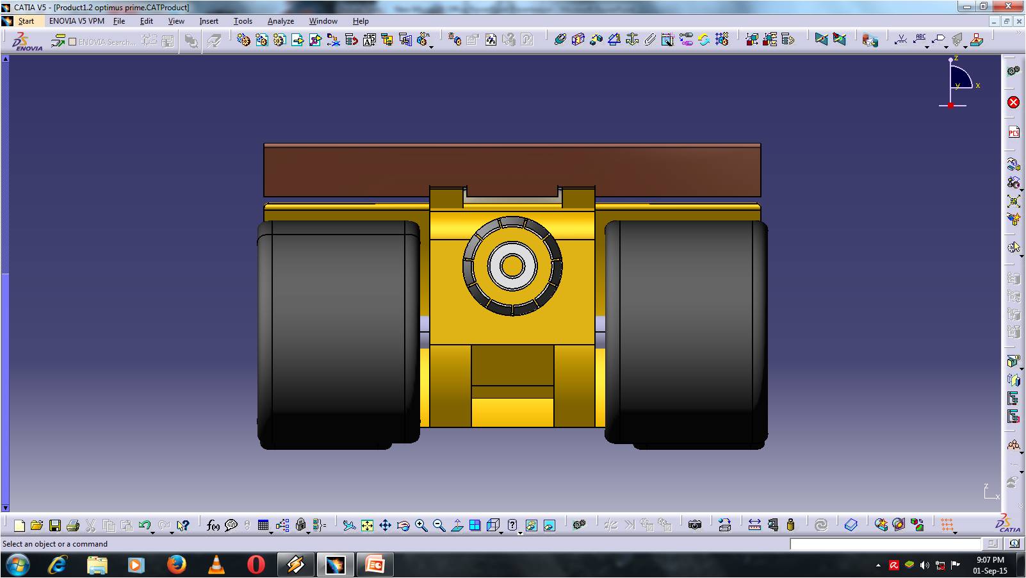Expand the grid tool dropdown at bottom right
The width and height of the screenshot is (1026, 578).
click(955, 532)
